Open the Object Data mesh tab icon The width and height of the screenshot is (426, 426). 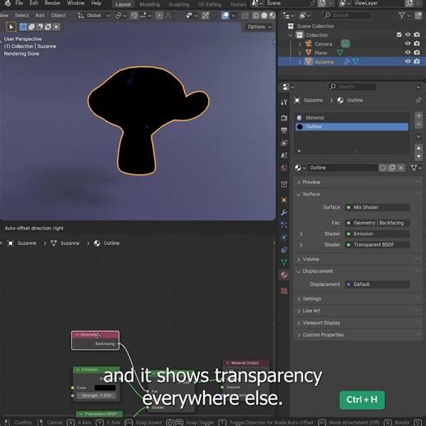tap(284, 262)
